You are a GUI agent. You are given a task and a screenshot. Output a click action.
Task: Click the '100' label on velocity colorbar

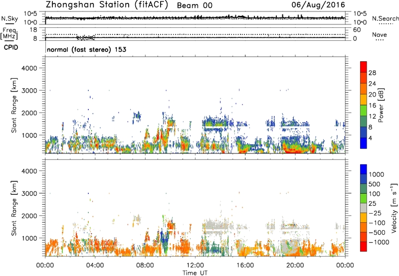pos(376,194)
